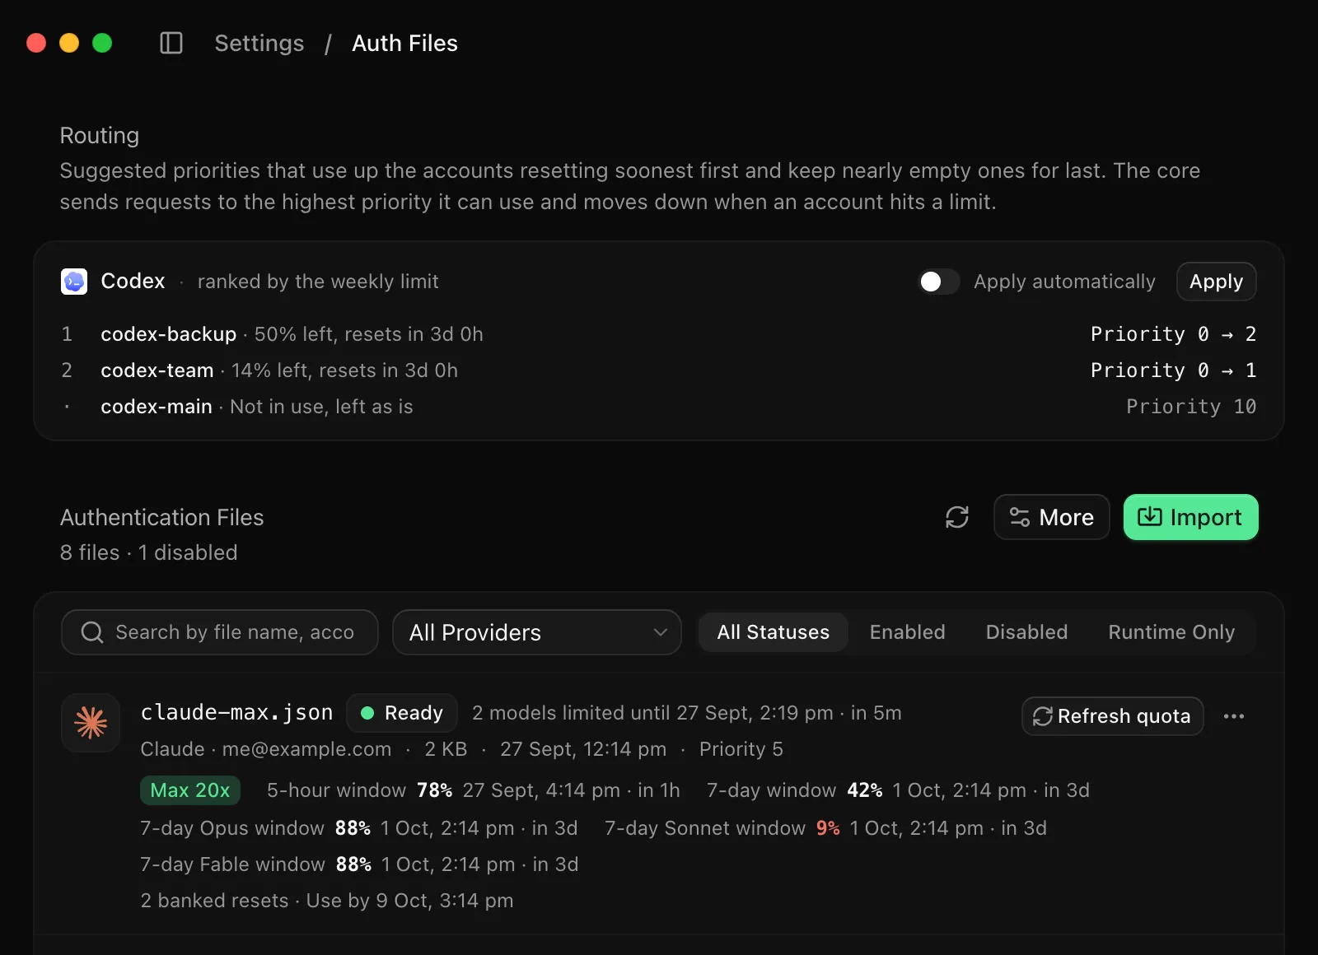Click the '8 files · 1 disabled' summary
Viewport: 1318px width, 955px height.
coord(148,552)
